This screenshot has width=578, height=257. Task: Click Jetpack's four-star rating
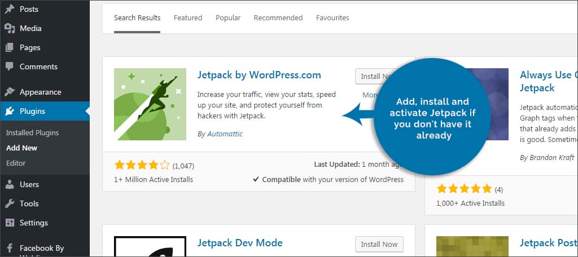(x=142, y=165)
